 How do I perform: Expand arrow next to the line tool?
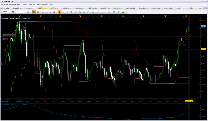tap(106, 12)
